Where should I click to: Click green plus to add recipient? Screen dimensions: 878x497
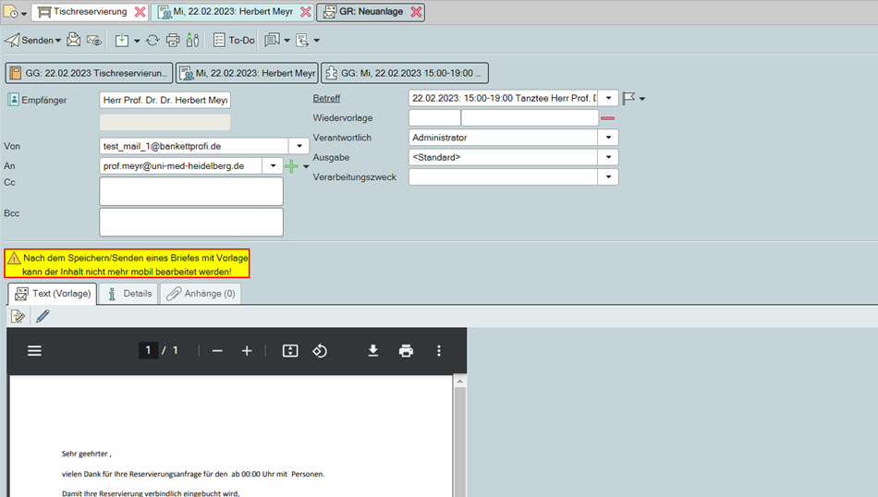292,166
